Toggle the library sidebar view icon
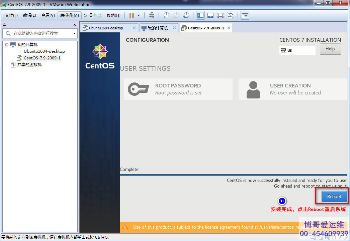This screenshot has height=241, width=350. [x=200, y=15]
